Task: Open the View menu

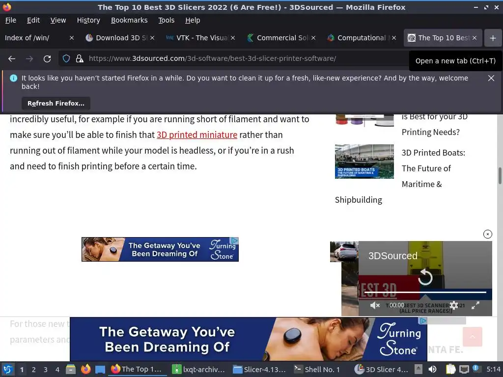Action: pyautogui.click(x=58, y=20)
